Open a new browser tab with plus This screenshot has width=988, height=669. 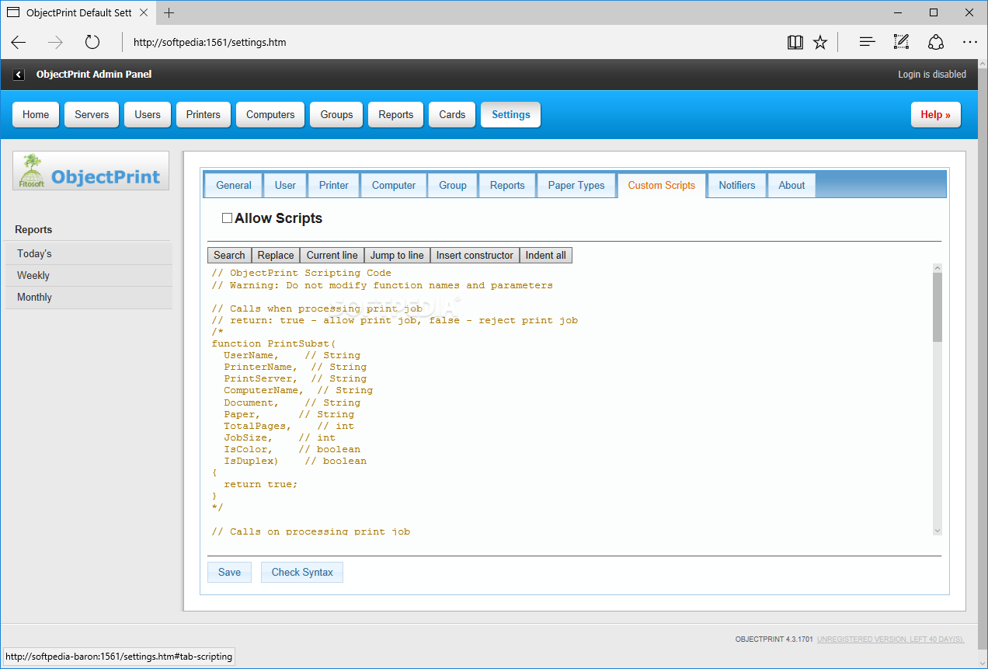169,12
